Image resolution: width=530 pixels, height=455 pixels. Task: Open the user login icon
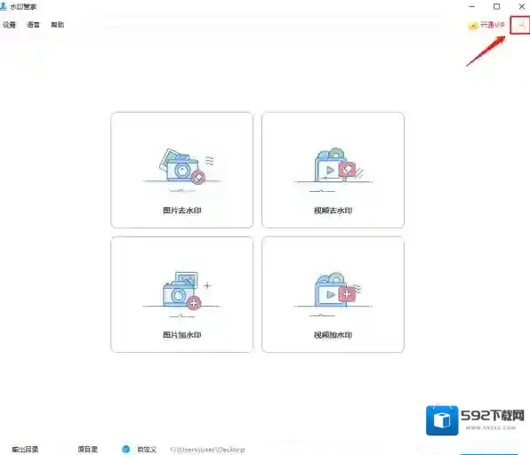(521, 25)
